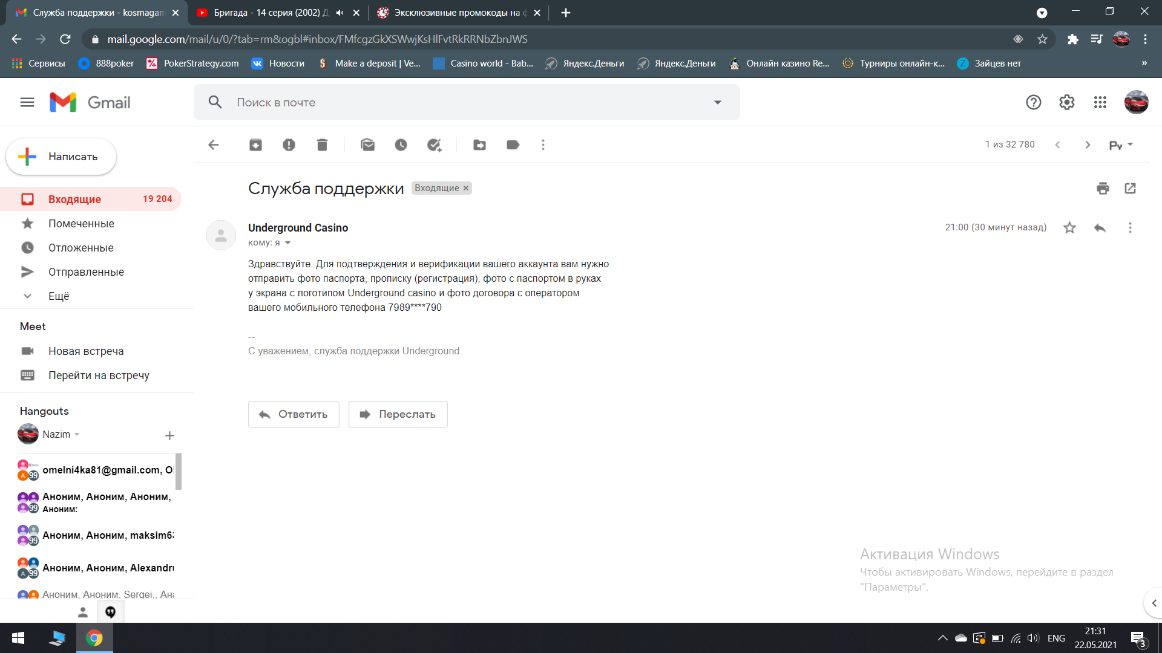The height and width of the screenshot is (653, 1162).
Task: Mark email as unread
Action: click(x=367, y=145)
